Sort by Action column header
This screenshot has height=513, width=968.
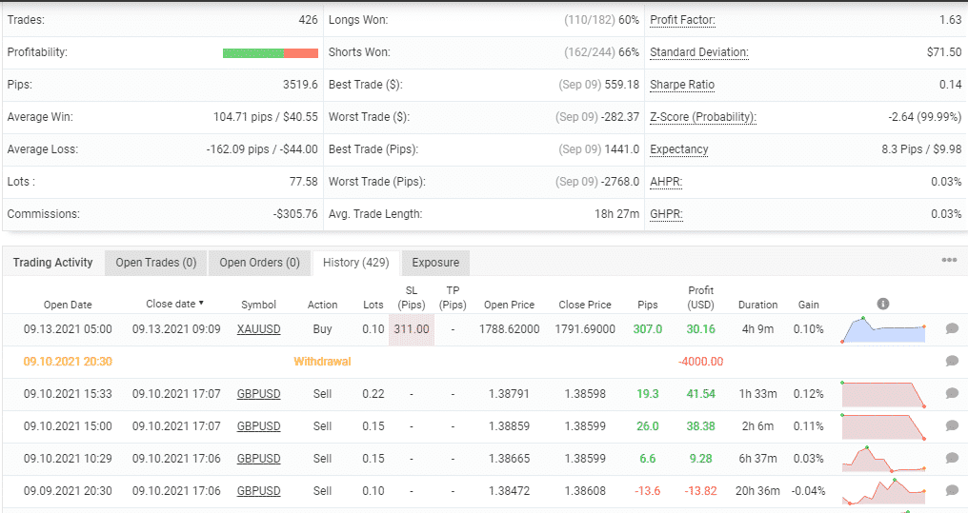322,305
